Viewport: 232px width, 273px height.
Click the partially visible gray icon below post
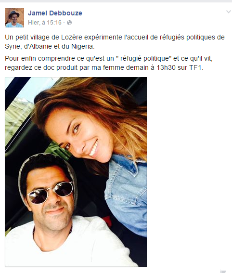[x=223, y=271]
